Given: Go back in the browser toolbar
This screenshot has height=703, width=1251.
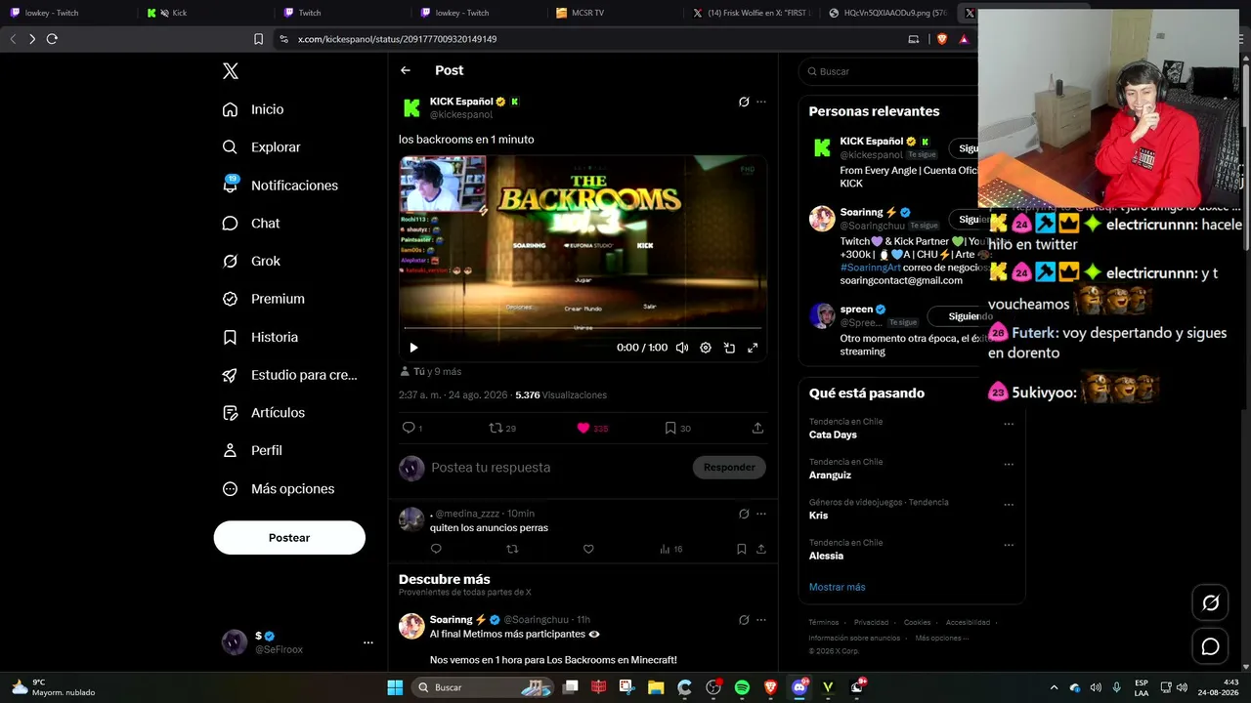Looking at the screenshot, I should 13,39.
